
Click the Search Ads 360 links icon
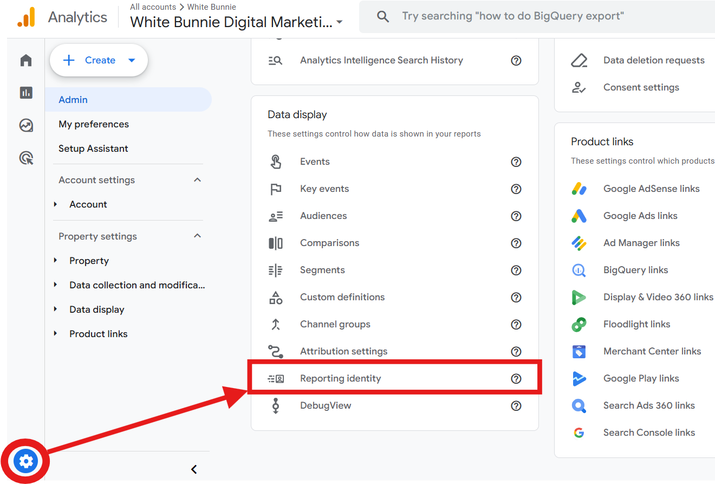pyautogui.click(x=579, y=405)
